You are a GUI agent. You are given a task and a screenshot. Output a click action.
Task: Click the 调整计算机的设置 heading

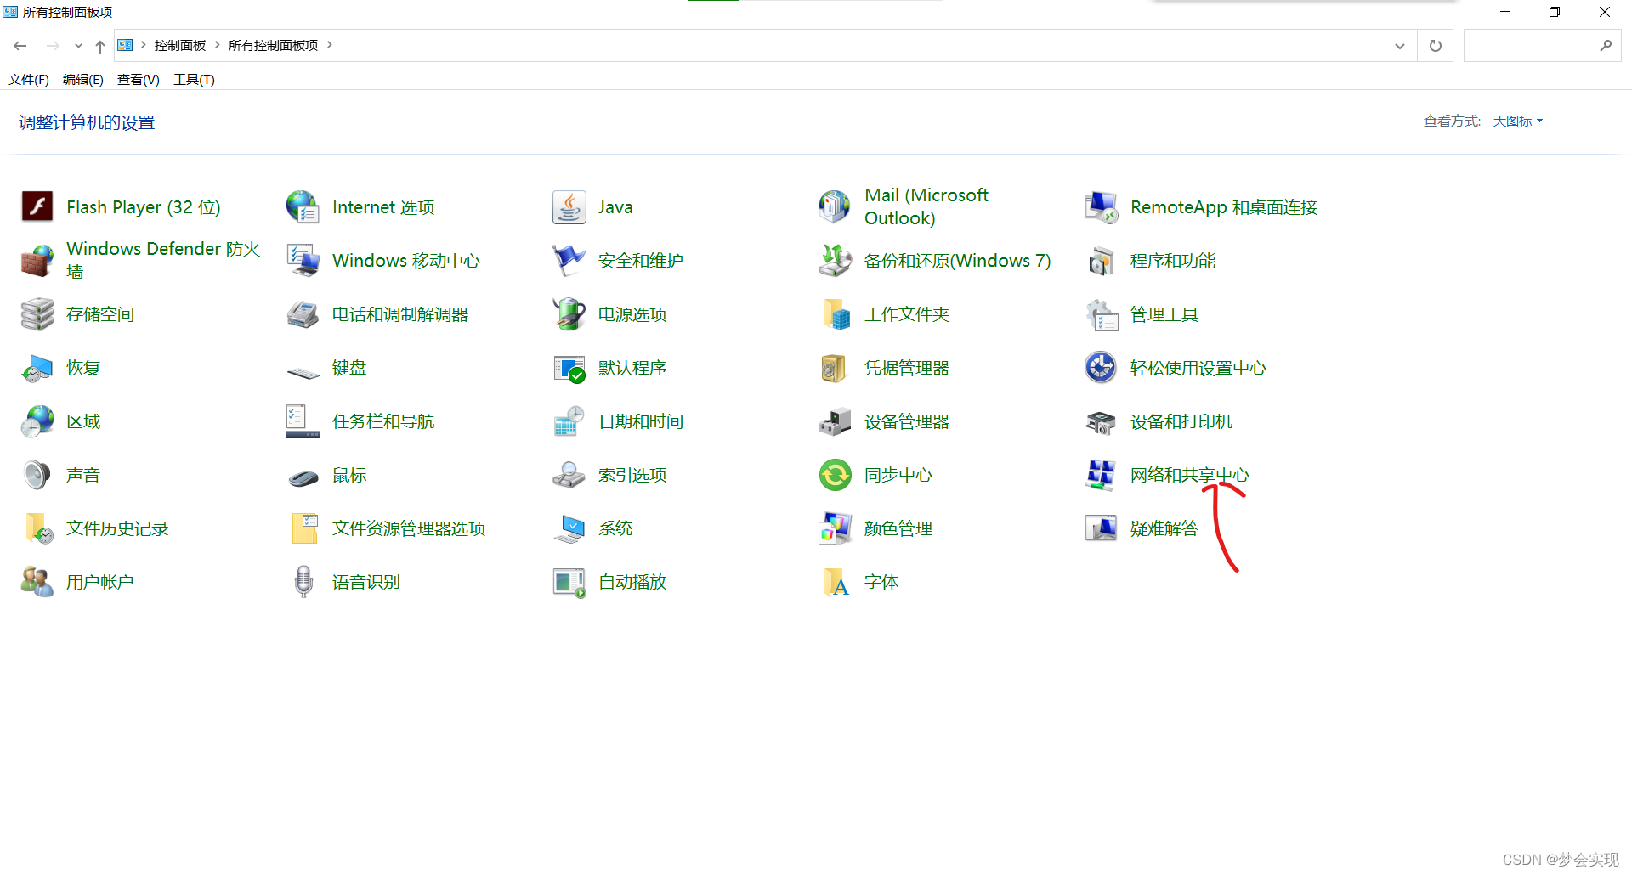87,122
